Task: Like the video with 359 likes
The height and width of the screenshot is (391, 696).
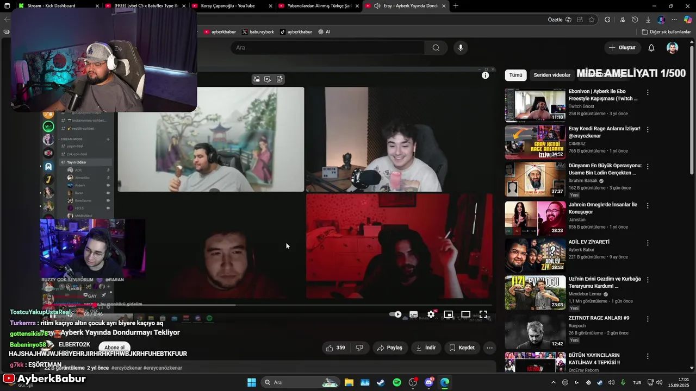Action: pos(335,348)
